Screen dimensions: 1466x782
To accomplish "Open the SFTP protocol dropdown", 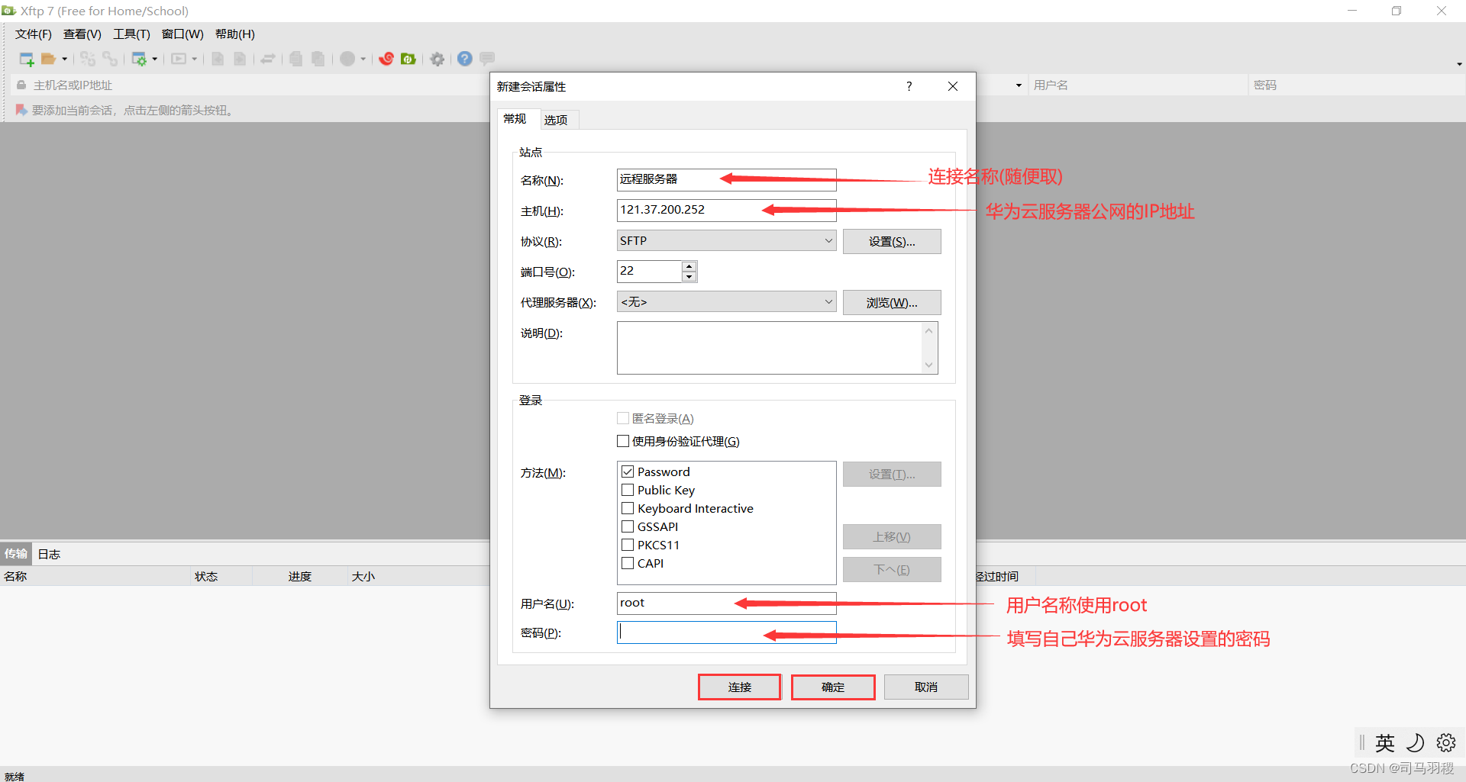I will click(726, 241).
